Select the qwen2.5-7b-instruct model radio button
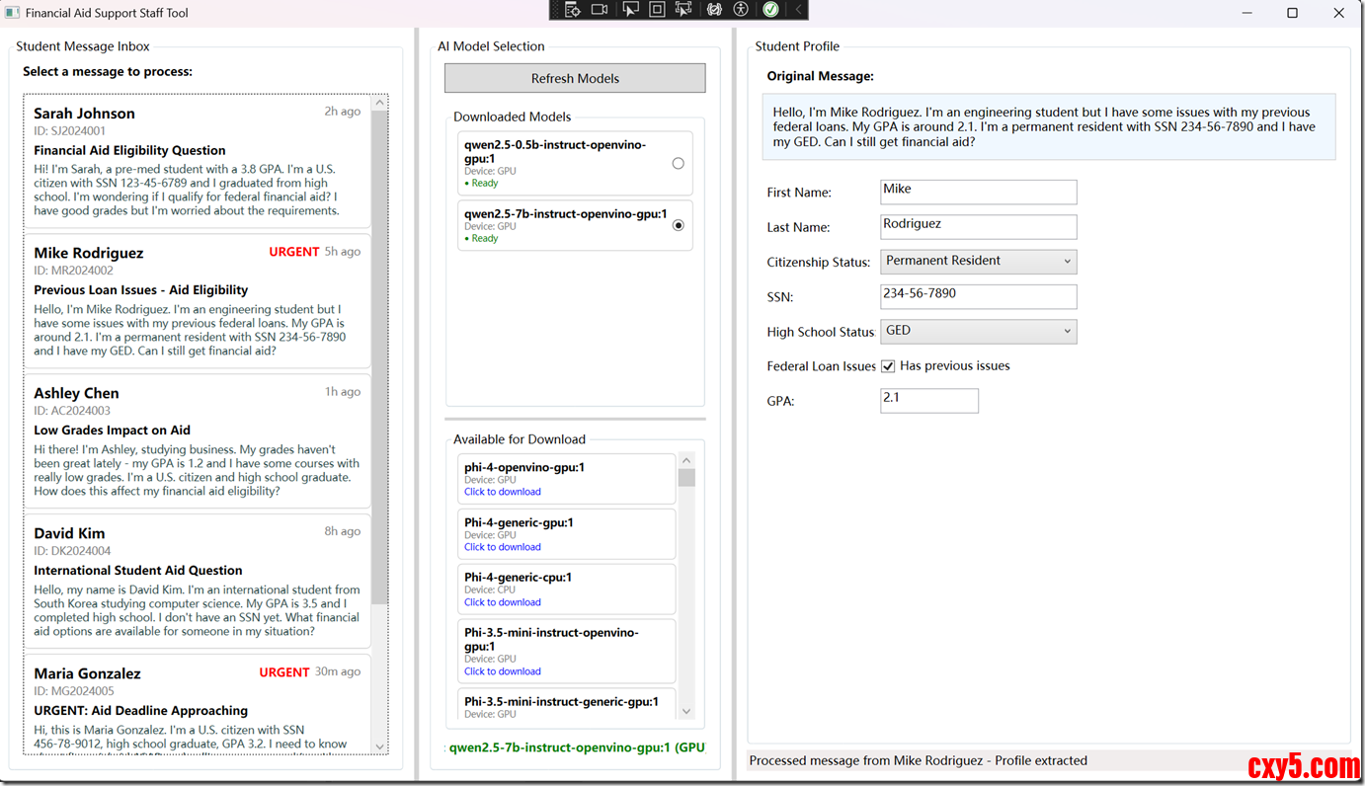 coord(678,225)
